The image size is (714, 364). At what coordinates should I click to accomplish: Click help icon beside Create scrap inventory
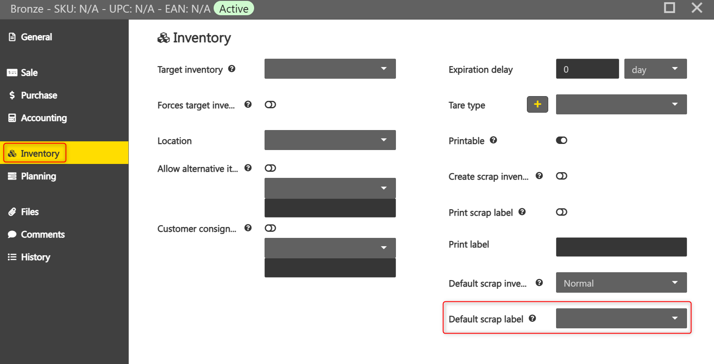(x=539, y=176)
